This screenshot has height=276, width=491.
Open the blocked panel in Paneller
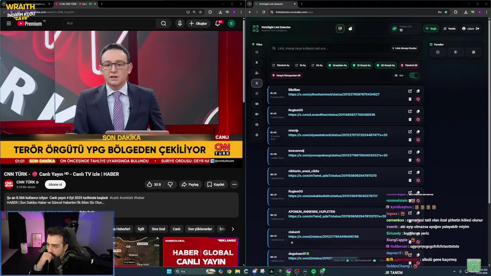click(438, 52)
